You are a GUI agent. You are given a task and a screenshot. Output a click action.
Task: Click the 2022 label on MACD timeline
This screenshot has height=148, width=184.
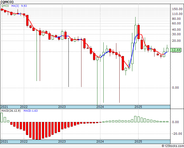click(24, 141)
